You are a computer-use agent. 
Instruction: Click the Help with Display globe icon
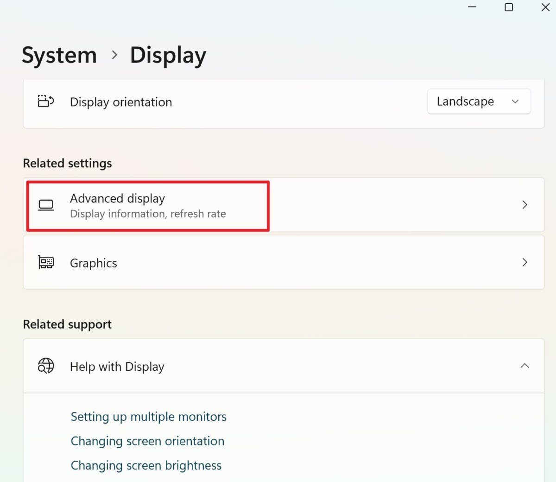45,366
